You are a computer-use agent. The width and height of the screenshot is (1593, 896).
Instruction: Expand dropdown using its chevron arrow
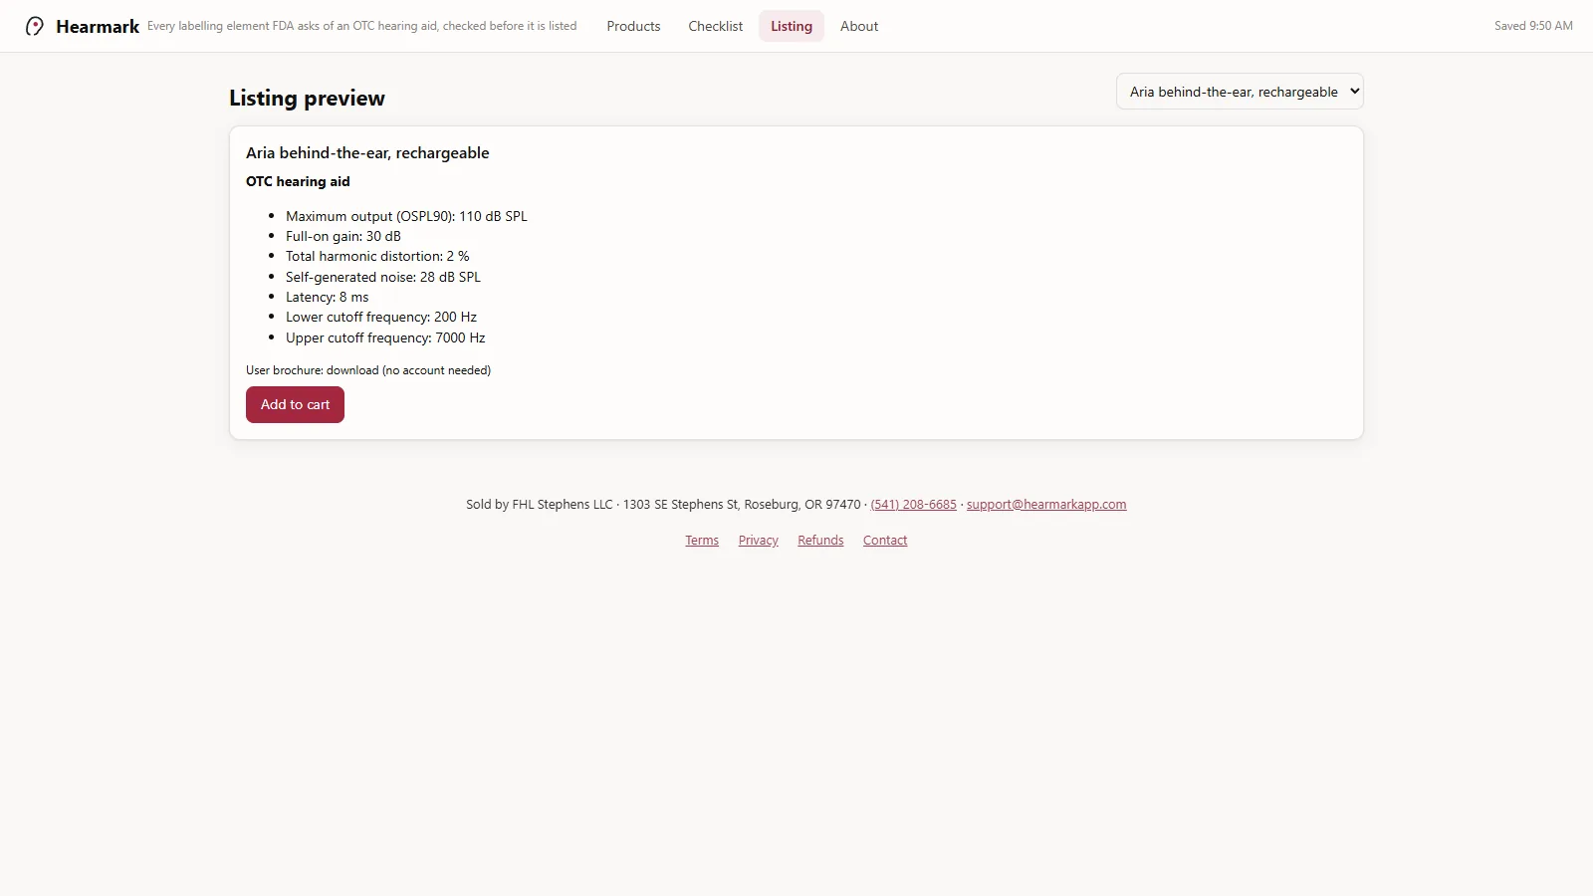(x=1354, y=92)
